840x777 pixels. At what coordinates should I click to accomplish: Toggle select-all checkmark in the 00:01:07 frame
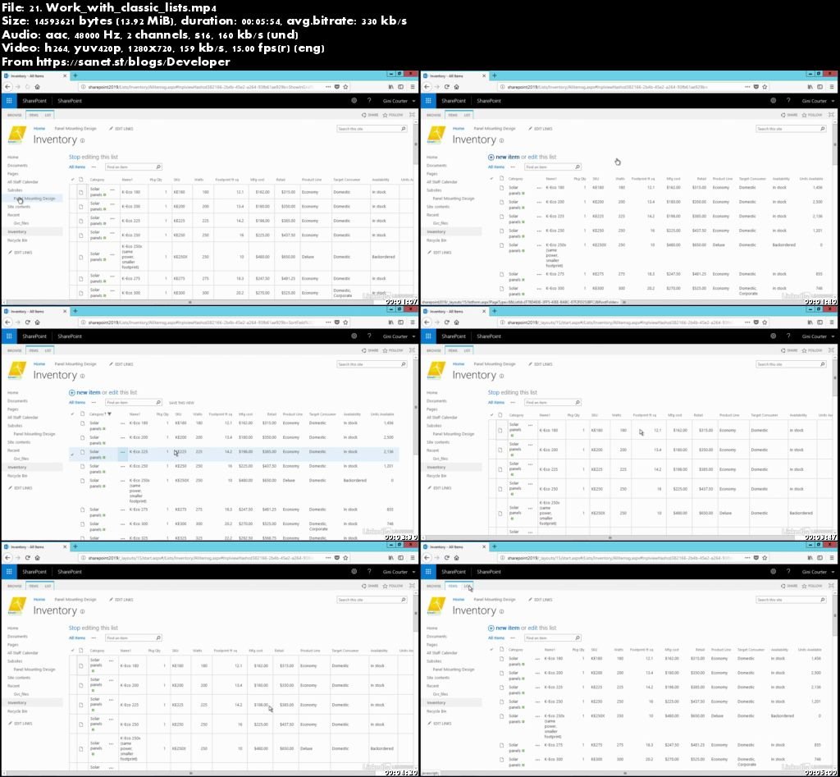tap(72, 180)
